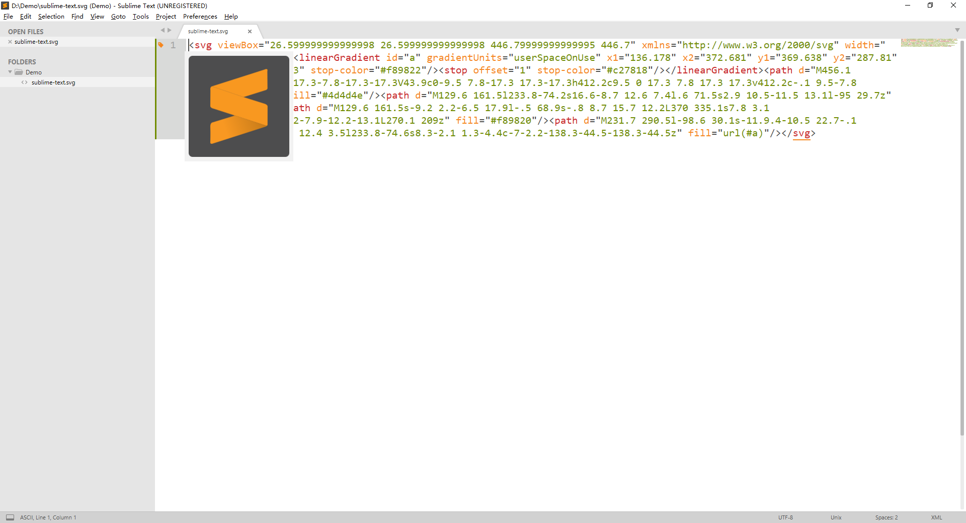Collapse the Demo folder arrow

pyautogui.click(x=10, y=72)
